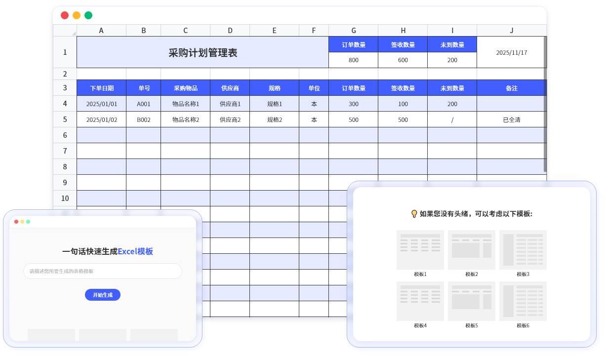Click the 开始生成 button
Image resolution: width=605 pixels, height=356 pixels.
pyautogui.click(x=102, y=295)
